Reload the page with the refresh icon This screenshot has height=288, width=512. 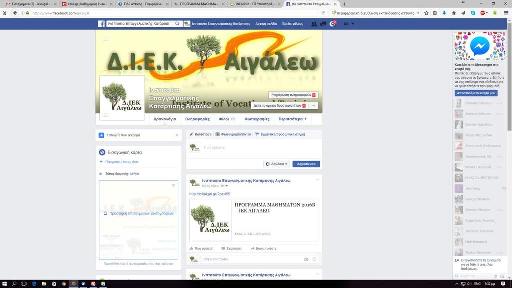pos(323,13)
